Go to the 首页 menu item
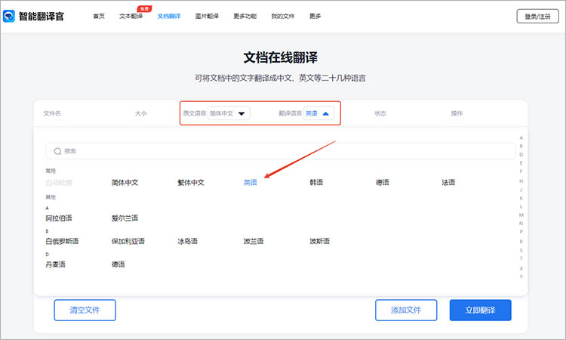 coord(99,16)
